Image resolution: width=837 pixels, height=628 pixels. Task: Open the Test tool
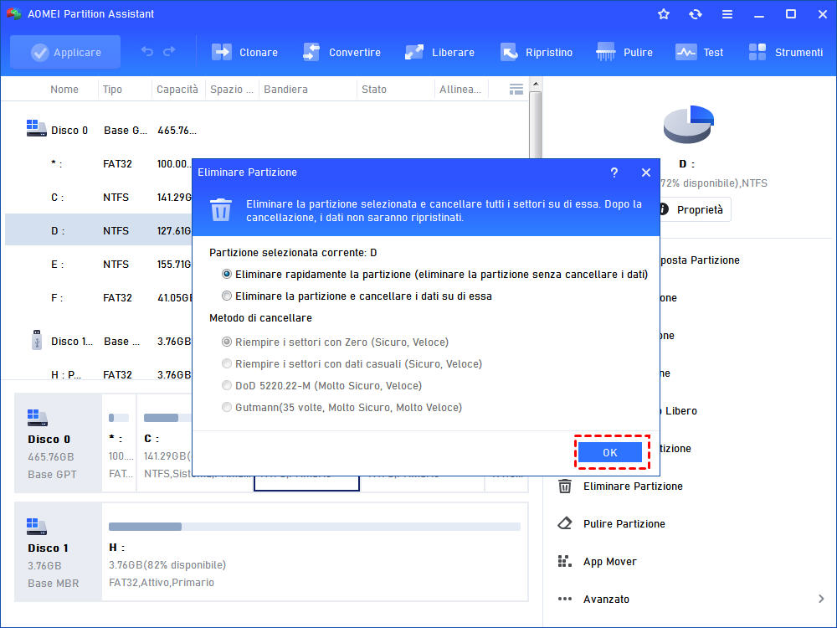coord(699,52)
